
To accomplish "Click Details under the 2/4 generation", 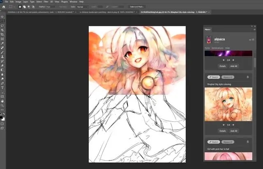I will [x=222, y=66].
